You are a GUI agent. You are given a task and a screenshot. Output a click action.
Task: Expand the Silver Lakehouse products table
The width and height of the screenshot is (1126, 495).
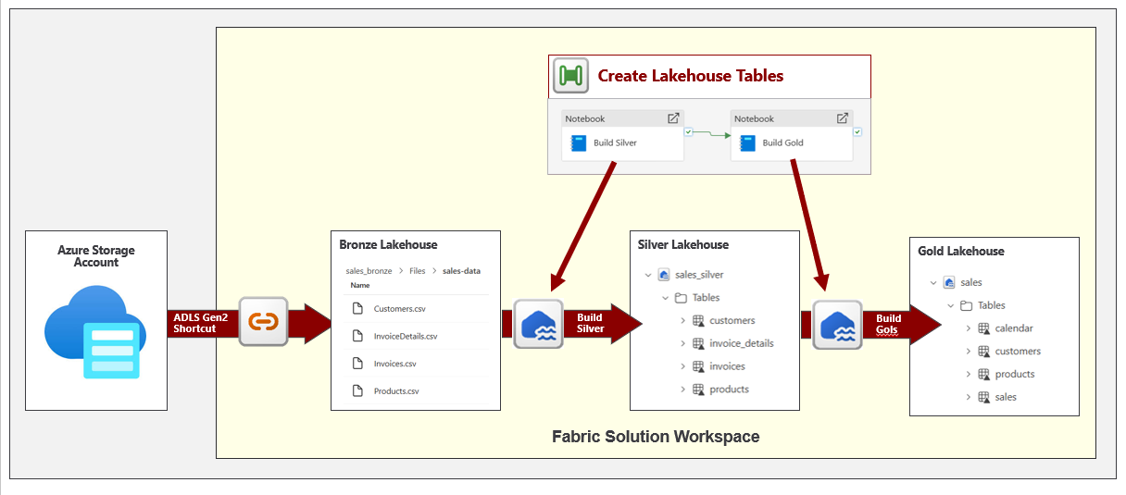tap(682, 390)
